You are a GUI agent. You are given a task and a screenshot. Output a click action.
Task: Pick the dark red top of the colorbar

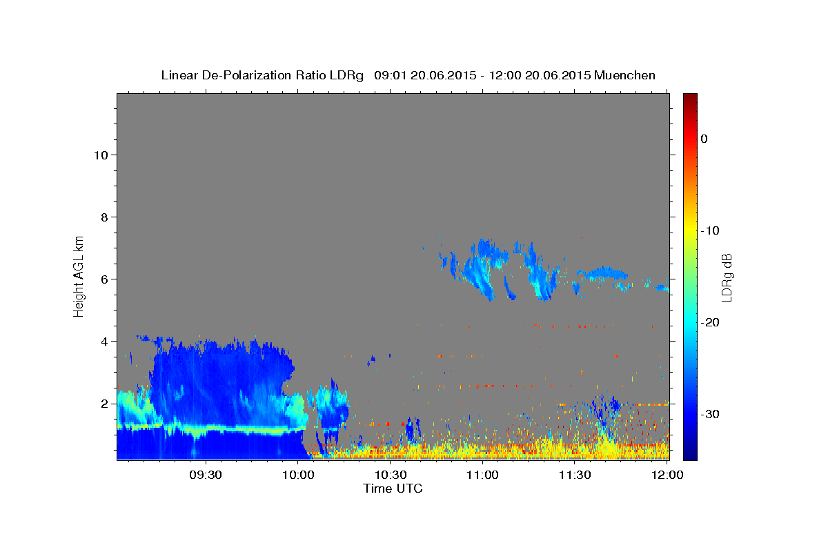coord(690,98)
